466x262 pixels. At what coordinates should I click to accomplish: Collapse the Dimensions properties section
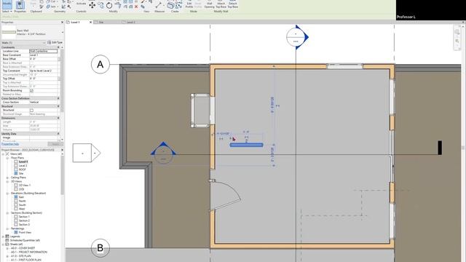click(58, 118)
